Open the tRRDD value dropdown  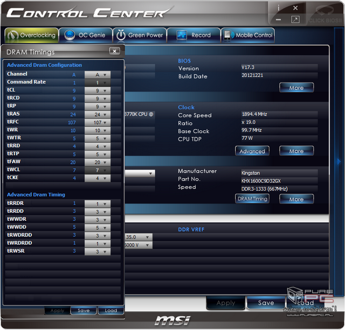98,212
